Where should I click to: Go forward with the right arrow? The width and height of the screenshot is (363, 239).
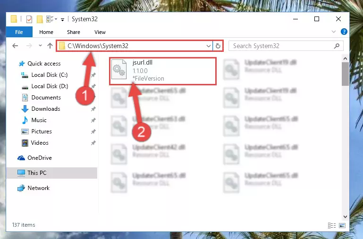click(29, 46)
